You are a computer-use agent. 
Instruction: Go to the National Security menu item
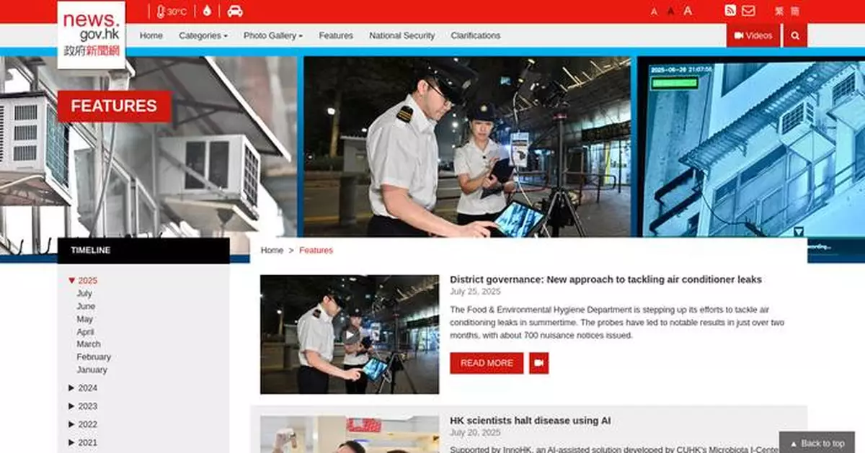tap(402, 35)
